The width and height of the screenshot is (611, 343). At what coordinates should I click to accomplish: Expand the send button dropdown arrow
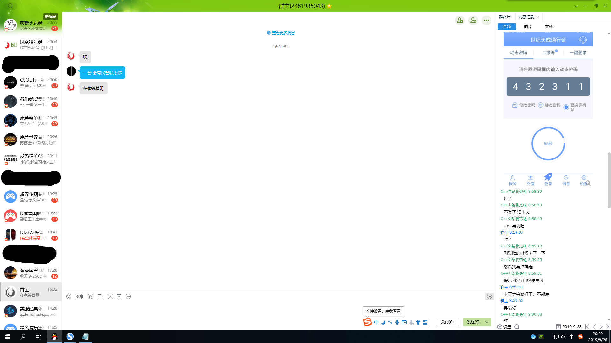487,322
